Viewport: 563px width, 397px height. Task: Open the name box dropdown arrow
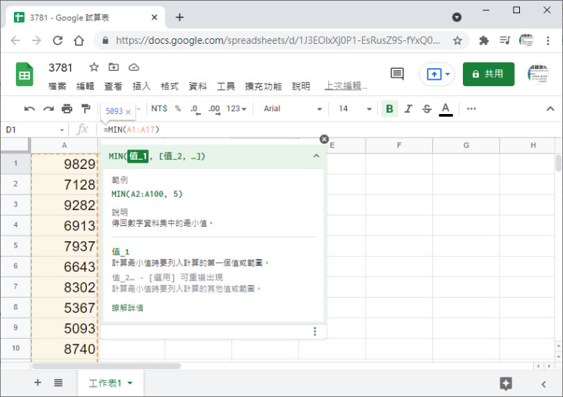click(x=62, y=130)
